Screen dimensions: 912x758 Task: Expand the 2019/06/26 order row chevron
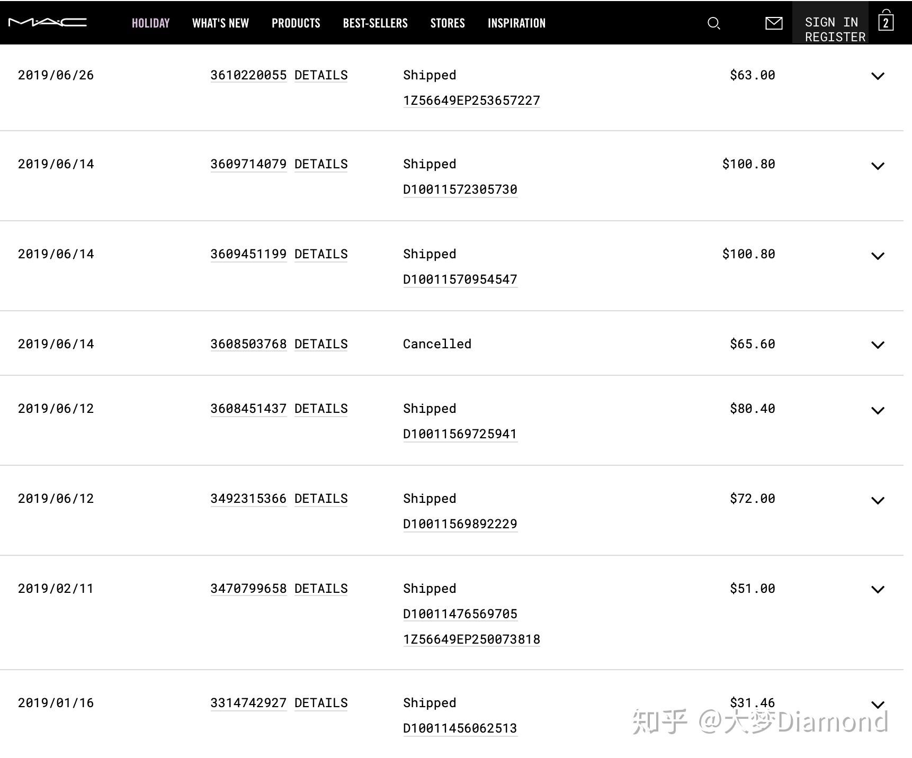pyautogui.click(x=878, y=76)
